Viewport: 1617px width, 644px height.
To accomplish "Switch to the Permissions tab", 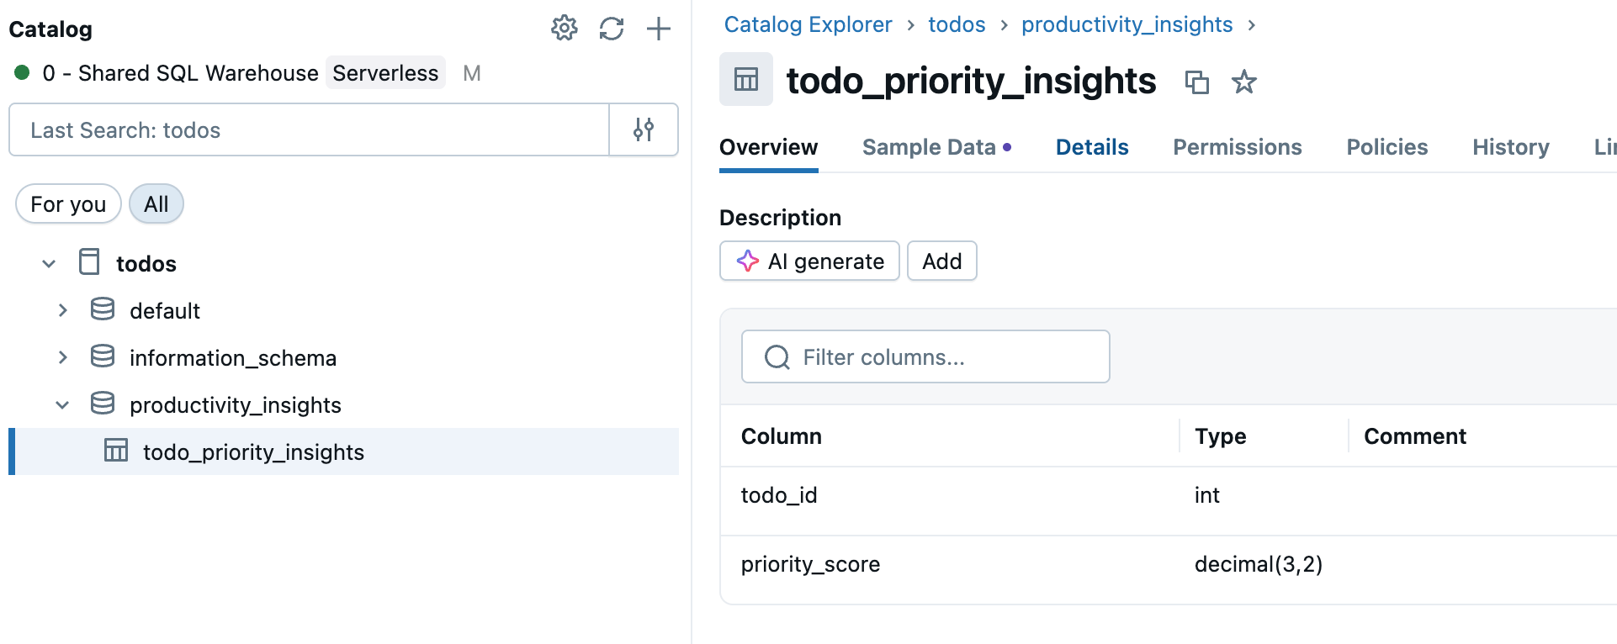I will [1237, 146].
